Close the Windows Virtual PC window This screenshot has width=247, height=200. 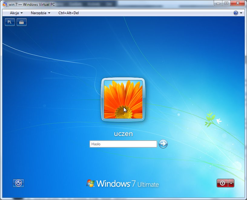pos(238,3)
